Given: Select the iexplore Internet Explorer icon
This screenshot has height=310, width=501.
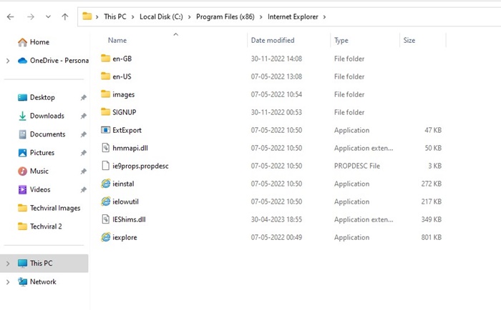Looking at the screenshot, I should pos(106,237).
